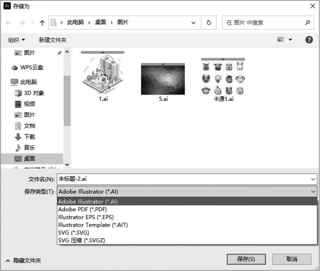320x271 pixels.
Task: Click pin icon next to 图片
Action: 59,53
